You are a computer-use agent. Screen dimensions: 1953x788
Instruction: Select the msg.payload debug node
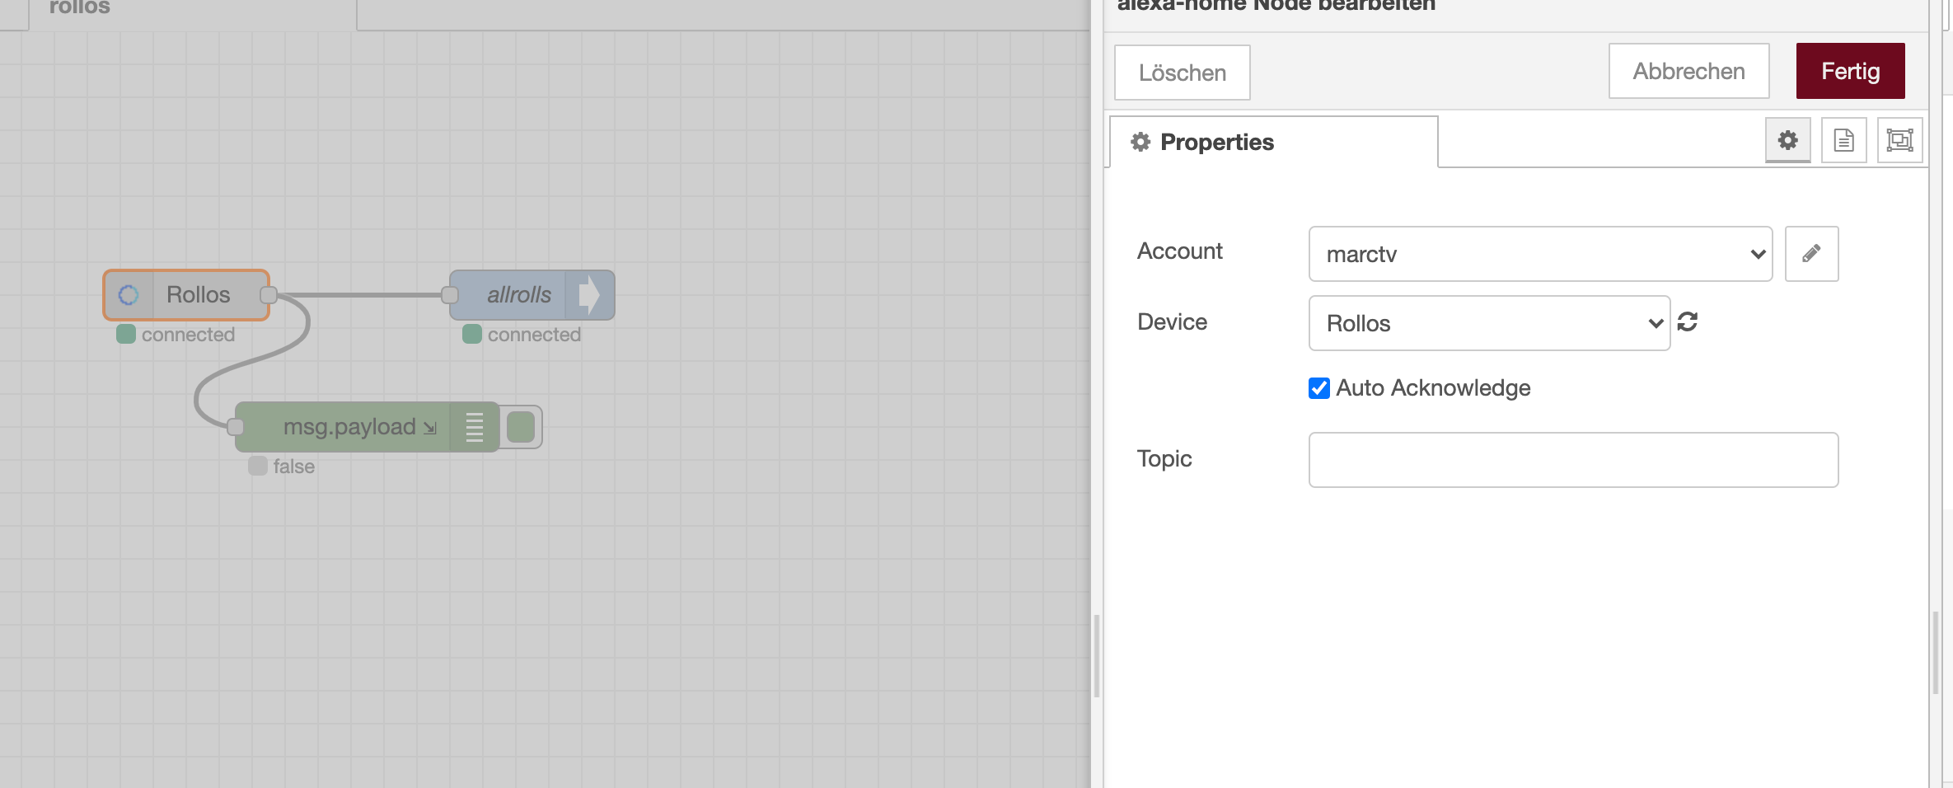pyautogui.click(x=349, y=427)
